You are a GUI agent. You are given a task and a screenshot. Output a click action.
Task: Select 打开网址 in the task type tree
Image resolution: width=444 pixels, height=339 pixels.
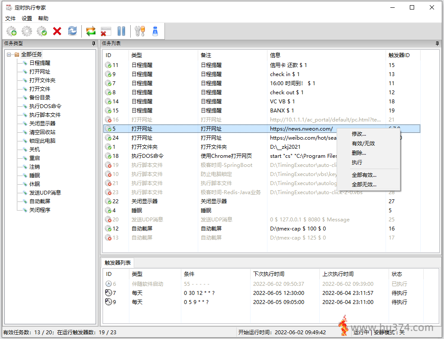40,72
